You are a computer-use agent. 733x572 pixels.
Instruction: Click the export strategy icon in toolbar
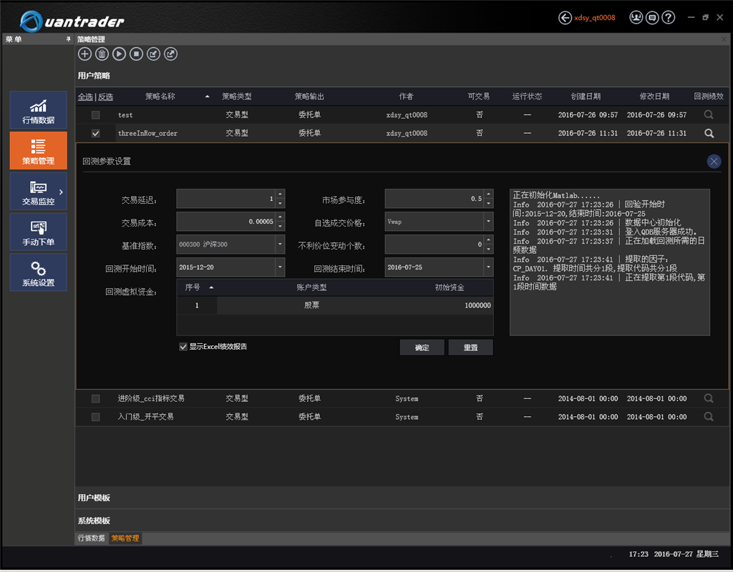point(170,54)
